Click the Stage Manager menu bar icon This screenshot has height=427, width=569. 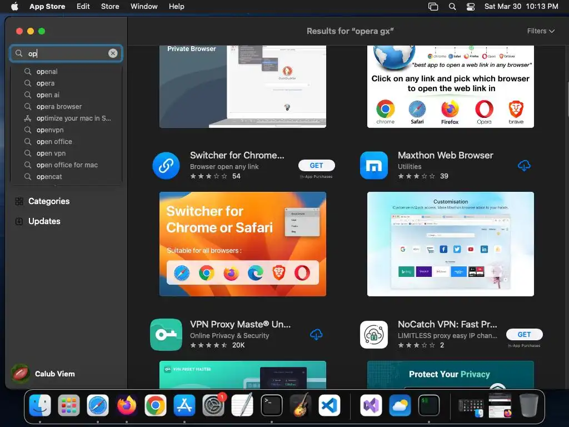pos(433,7)
